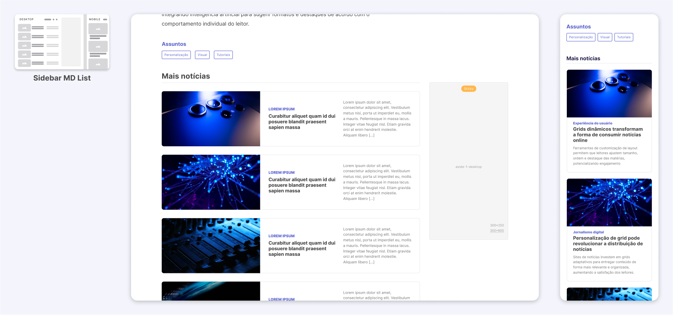
Task: Click the second desktop card's Curabitur aliquet headline
Action: 302,185
